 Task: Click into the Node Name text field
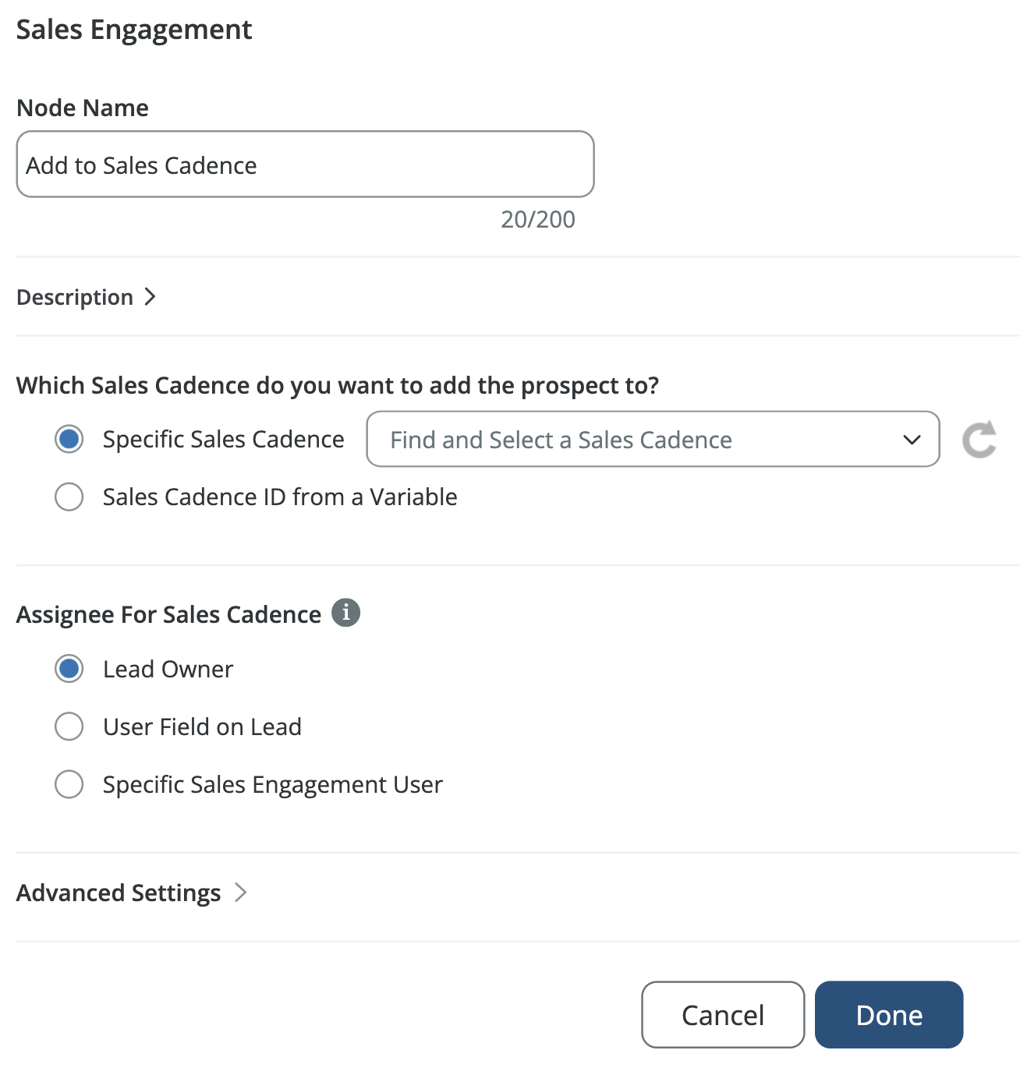[x=305, y=164]
